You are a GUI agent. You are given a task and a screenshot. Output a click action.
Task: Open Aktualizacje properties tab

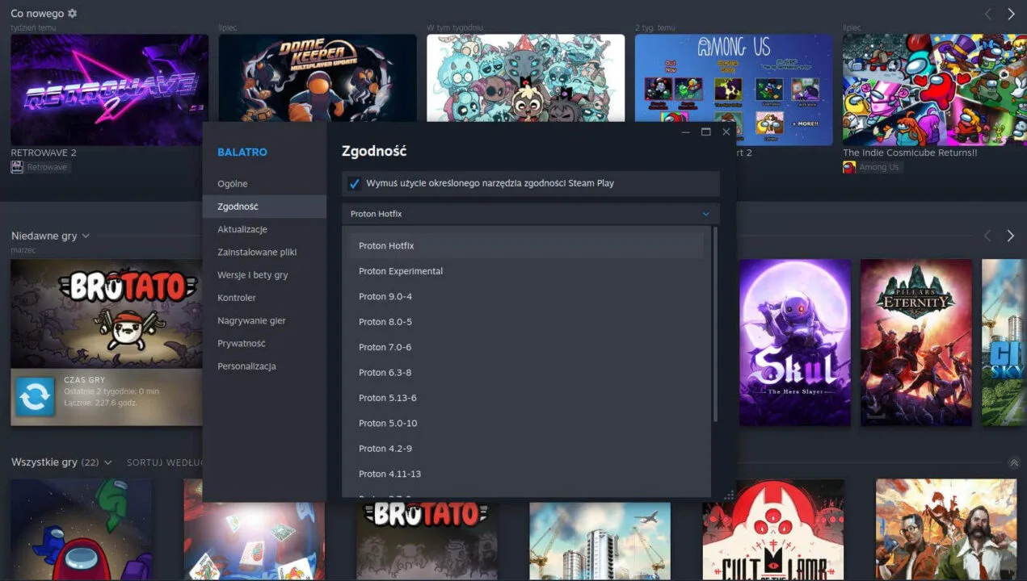pyautogui.click(x=264, y=229)
